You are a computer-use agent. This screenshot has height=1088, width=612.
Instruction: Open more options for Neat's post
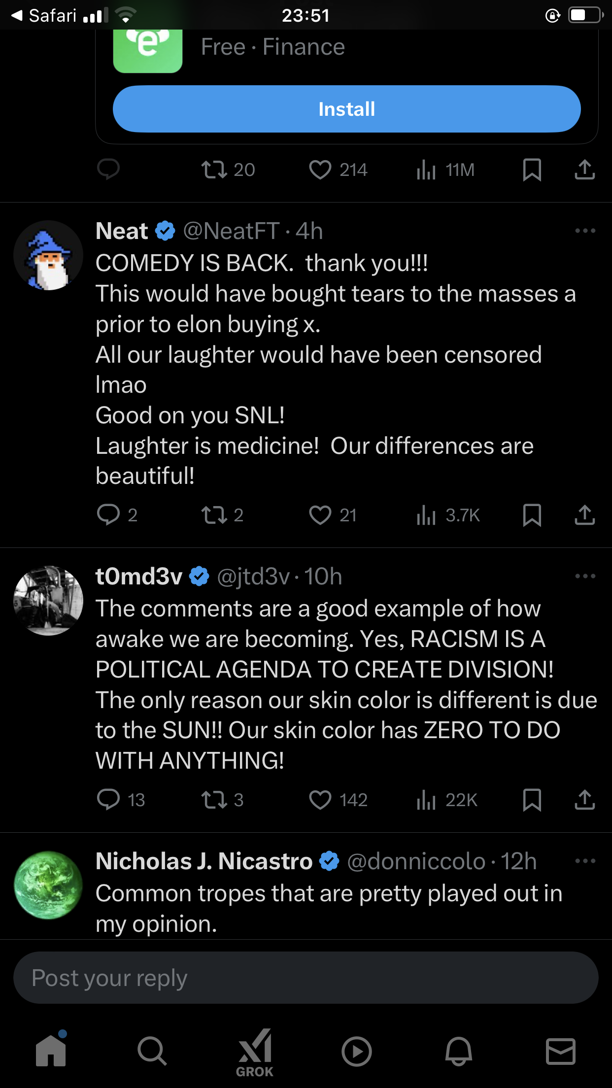(585, 231)
